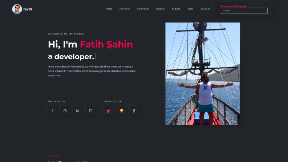Open the Features menu item
Image resolution: width=288 pixels, height=162 pixels.
coord(125,9)
